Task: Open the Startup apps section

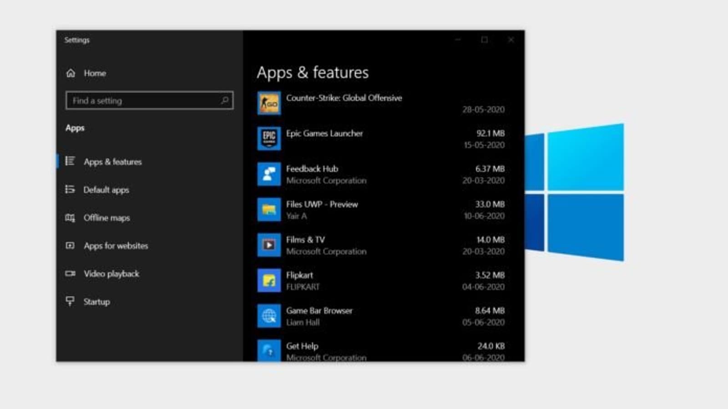Action: 96,302
